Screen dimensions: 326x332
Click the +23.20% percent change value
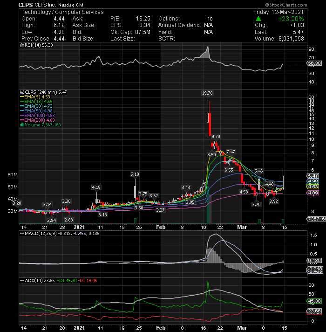pos(291,19)
